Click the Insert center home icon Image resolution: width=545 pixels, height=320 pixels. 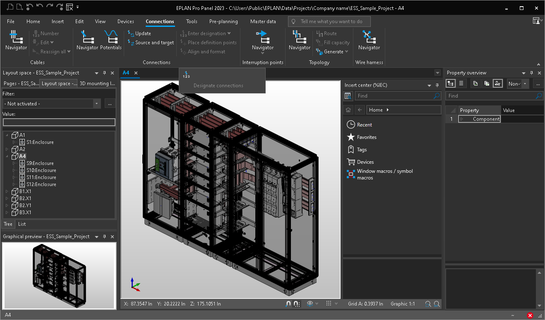[x=348, y=110]
